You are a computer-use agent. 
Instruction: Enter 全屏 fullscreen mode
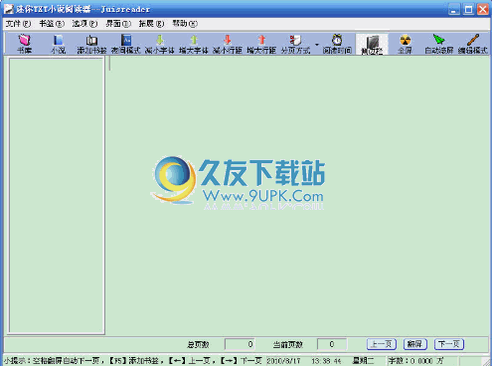405,44
